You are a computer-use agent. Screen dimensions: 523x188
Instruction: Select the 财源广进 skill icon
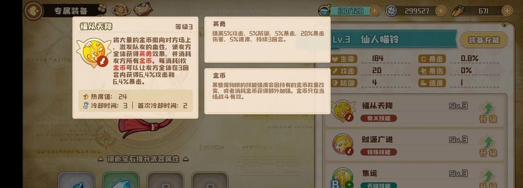click(x=343, y=144)
